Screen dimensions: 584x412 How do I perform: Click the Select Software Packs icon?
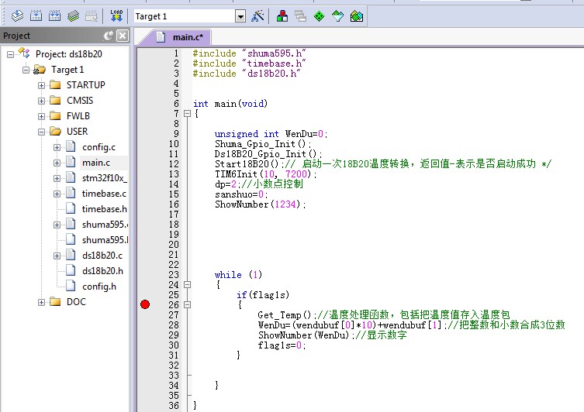tap(338, 16)
